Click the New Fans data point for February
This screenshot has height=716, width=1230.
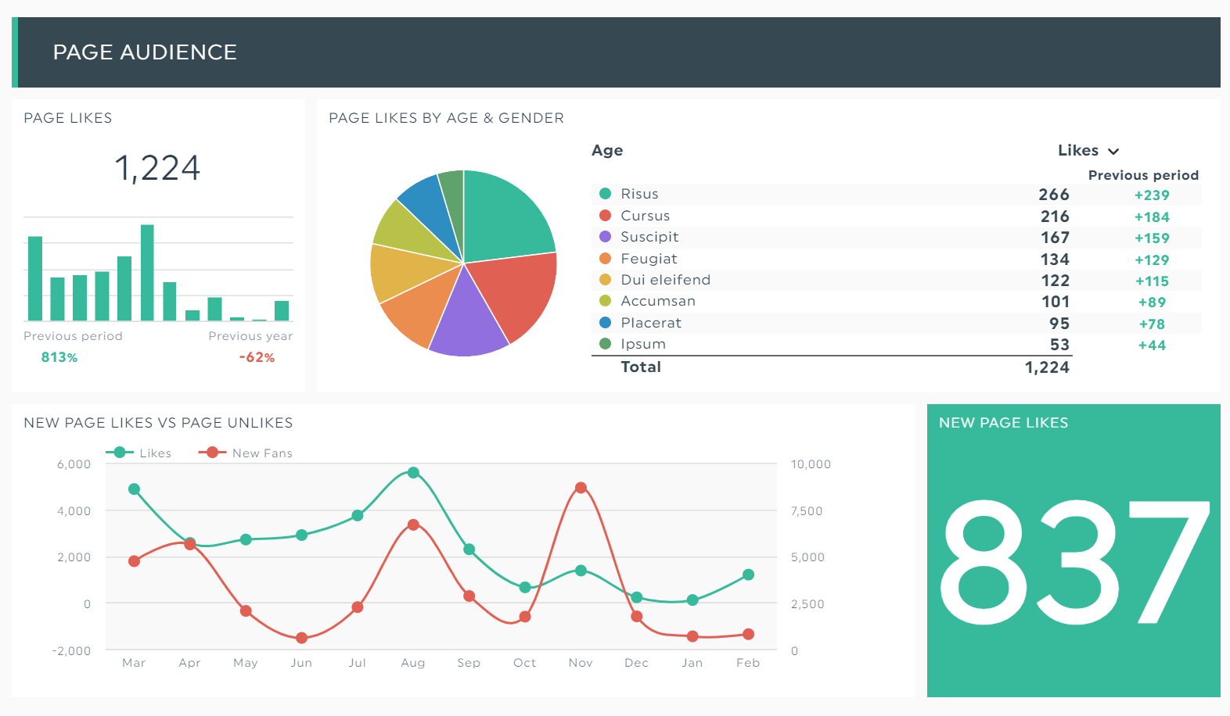748,634
